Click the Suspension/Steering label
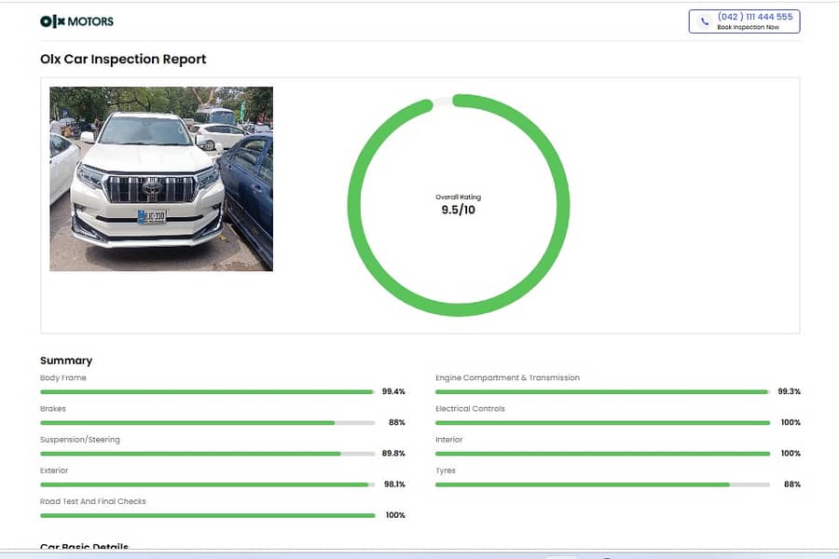 coord(80,440)
